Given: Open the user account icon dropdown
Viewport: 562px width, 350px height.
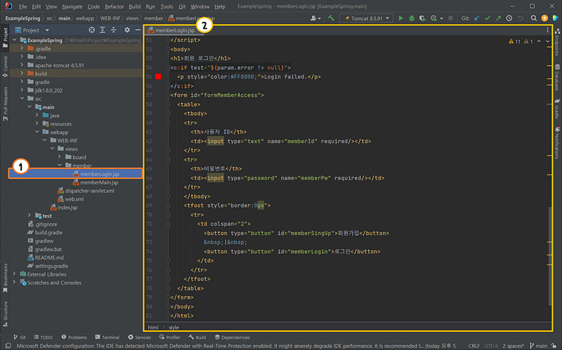Looking at the screenshot, I should [x=315, y=18].
